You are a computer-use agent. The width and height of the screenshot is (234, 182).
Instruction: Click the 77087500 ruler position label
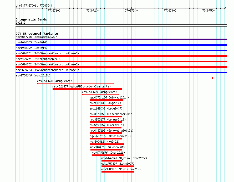(x=209, y=11)
